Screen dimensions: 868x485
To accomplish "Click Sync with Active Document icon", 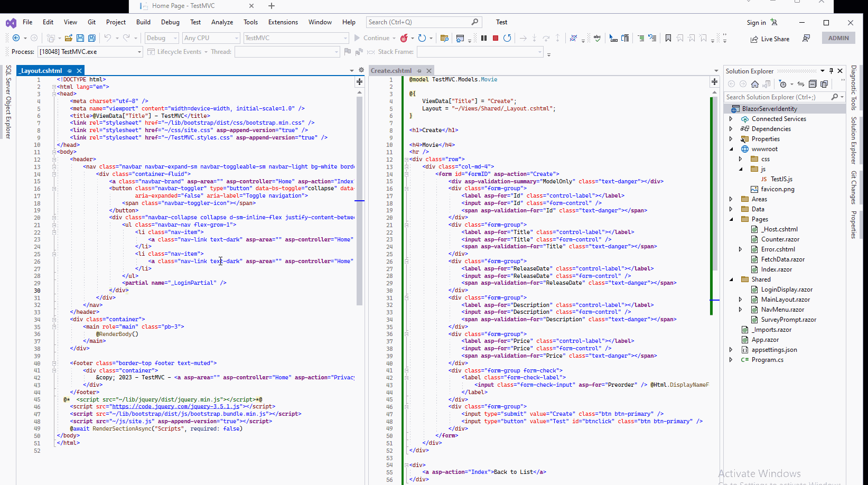I will [x=801, y=84].
